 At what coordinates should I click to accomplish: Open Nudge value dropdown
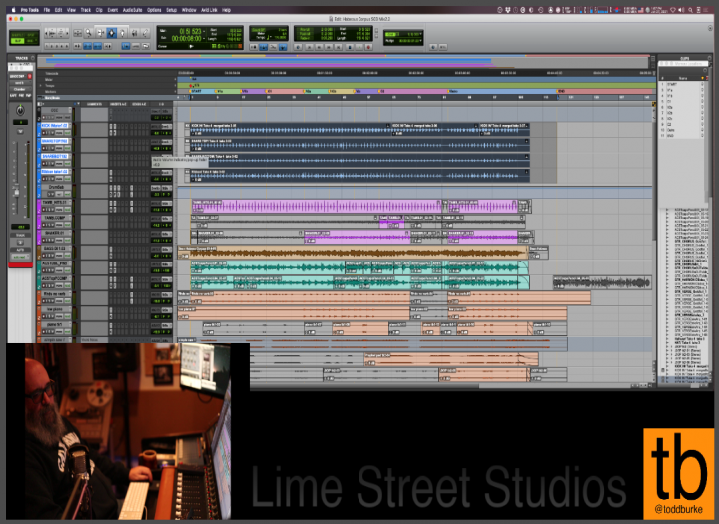coord(420,41)
